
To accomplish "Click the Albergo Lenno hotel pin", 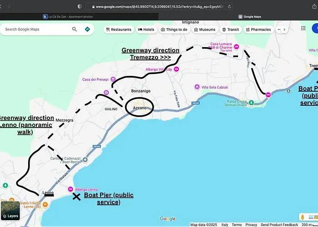I will click(x=70, y=189).
